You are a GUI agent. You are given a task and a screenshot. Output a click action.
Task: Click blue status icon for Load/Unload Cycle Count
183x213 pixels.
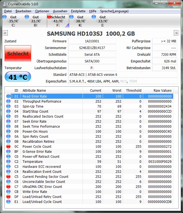(x=8, y=202)
